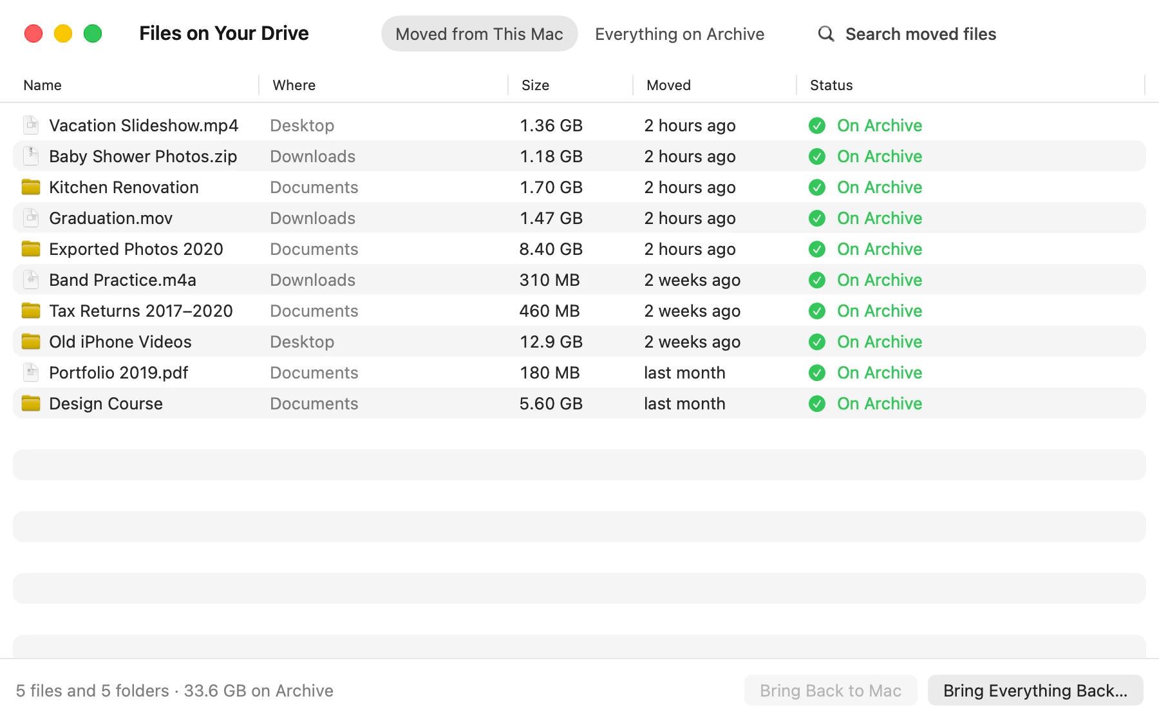
Task: Click green checkmark for Portfolio 2019.pdf
Action: [x=817, y=373]
